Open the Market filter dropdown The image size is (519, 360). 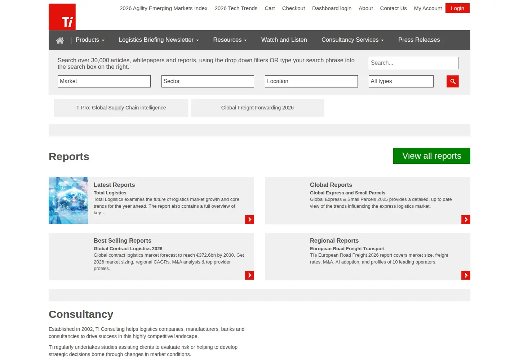tap(104, 81)
